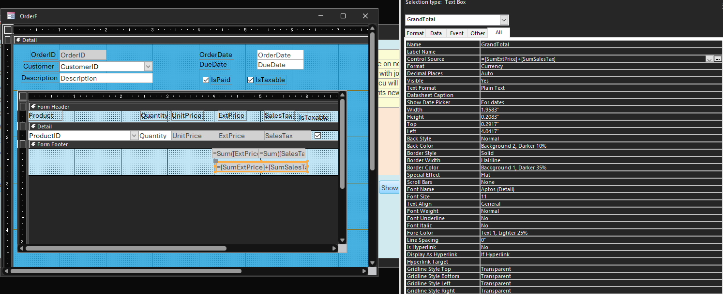Image resolution: width=723 pixels, height=294 pixels.
Task: Click the Form Footer section selector square
Action: click(x=23, y=144)
